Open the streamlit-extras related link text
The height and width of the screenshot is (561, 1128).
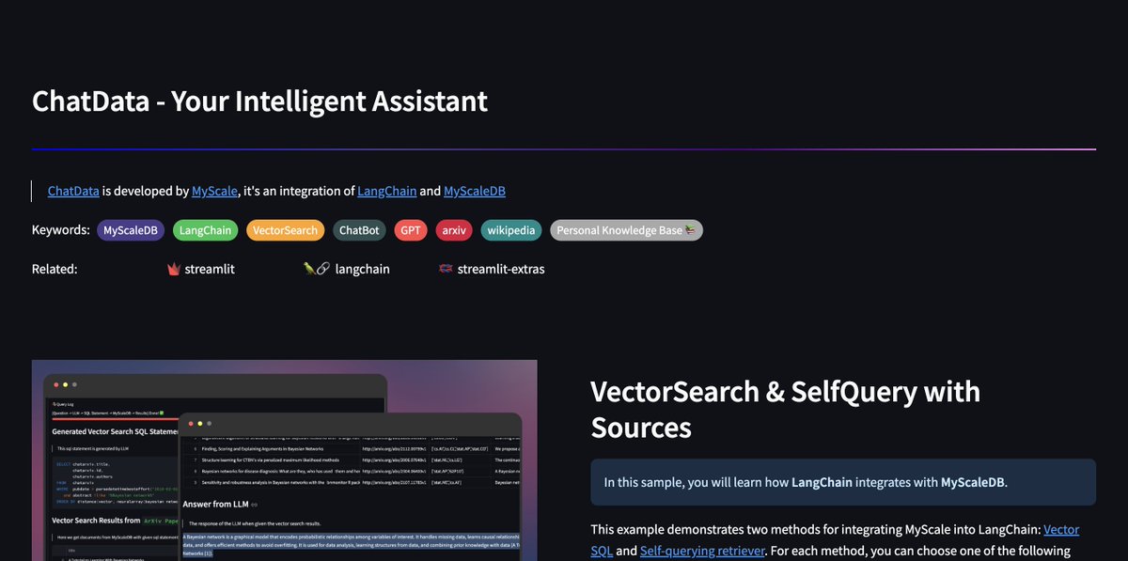point(501,269)
